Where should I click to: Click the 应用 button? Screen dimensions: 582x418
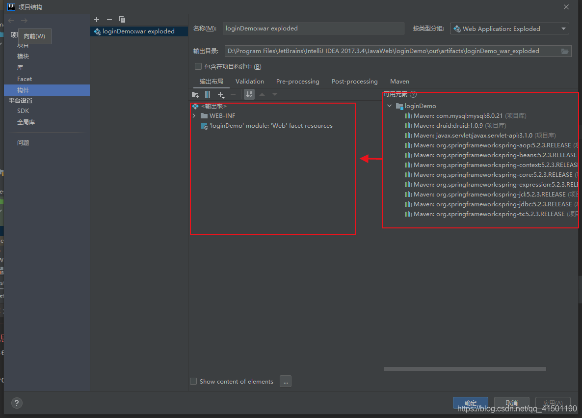(553, 403)
